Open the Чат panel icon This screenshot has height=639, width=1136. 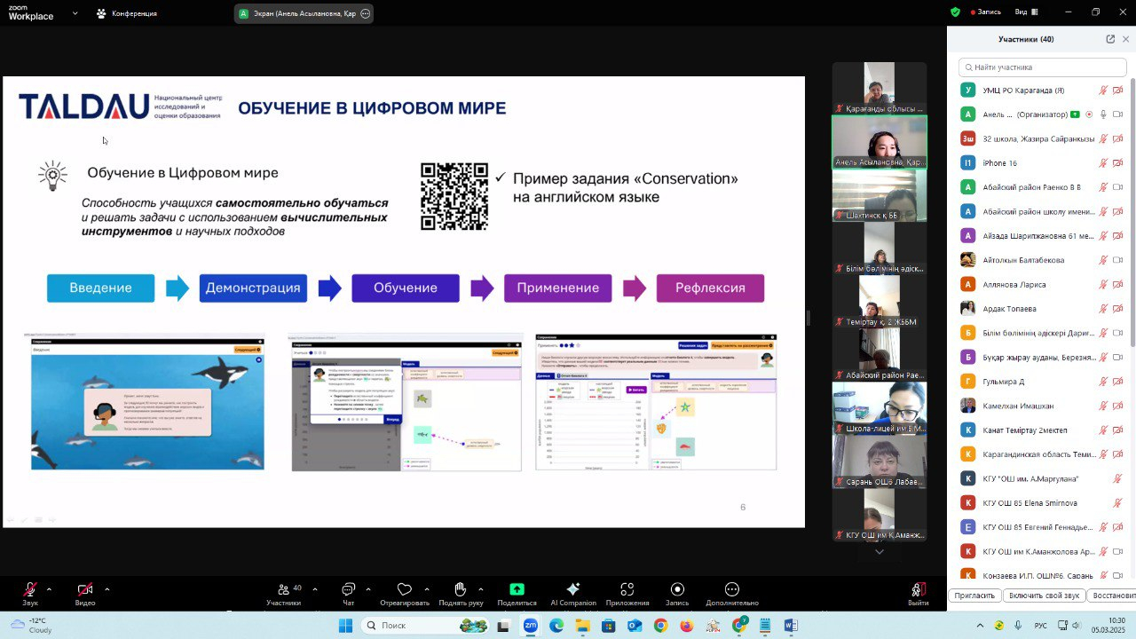[x=348, y=590]
